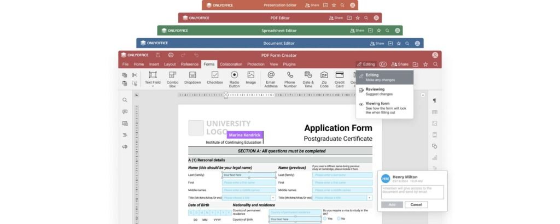Open Headings navigation in left sidebar

click(x=125, y=135)
